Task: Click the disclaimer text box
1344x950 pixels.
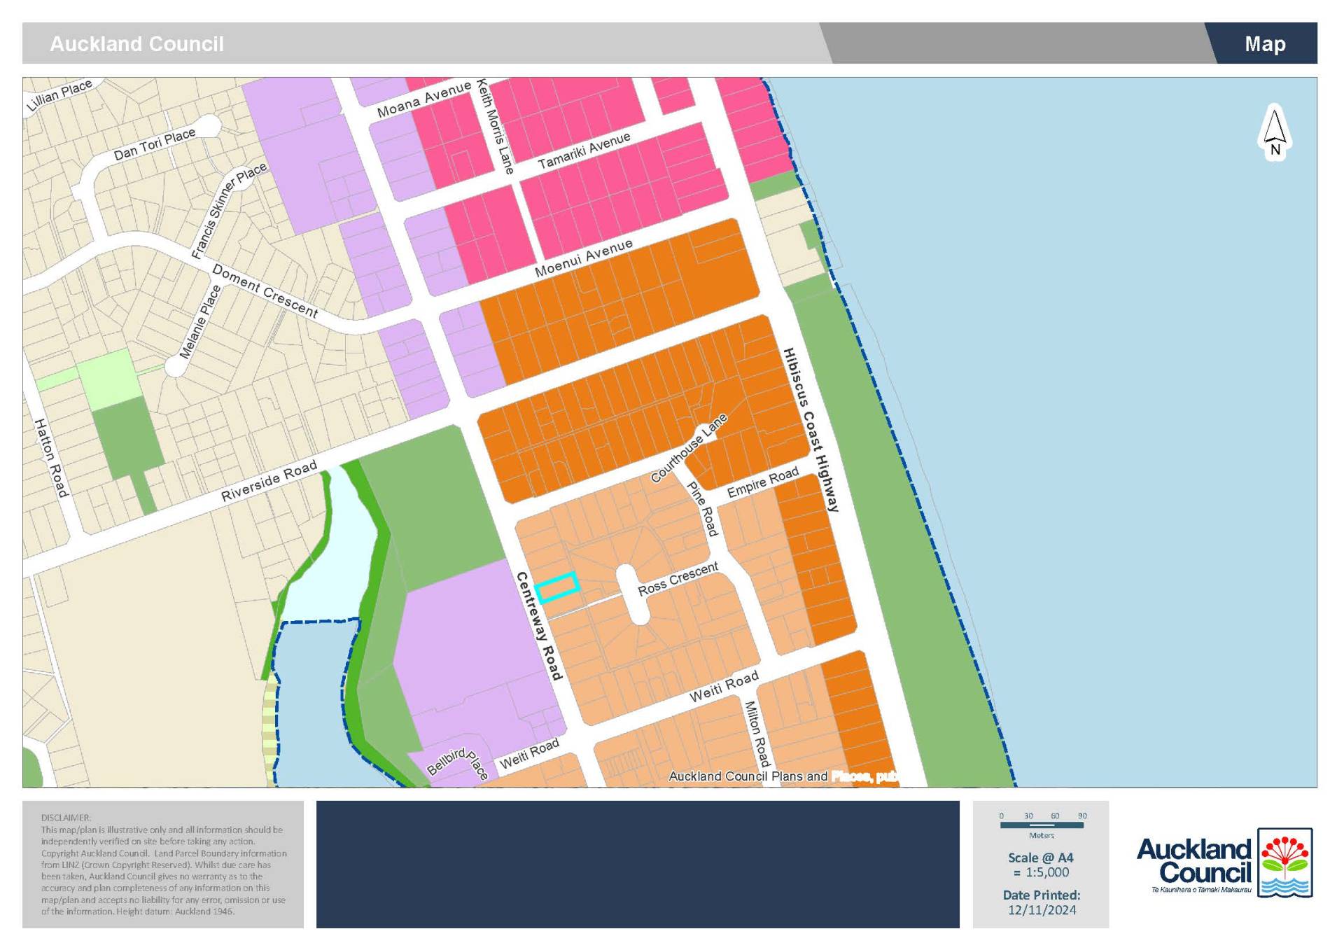Action: [163, 864]
